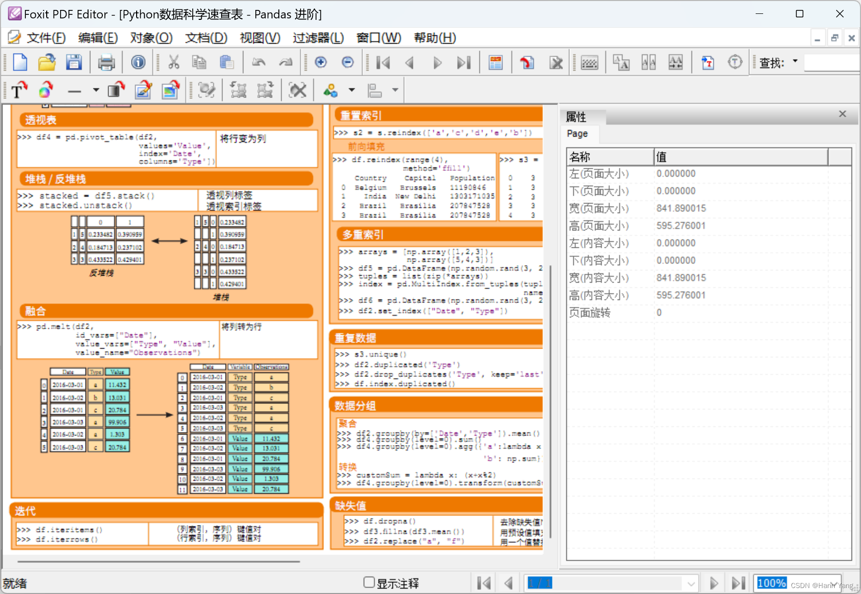
Task: Rotate object counterclockwise
Action: click(x=238, y=90)
